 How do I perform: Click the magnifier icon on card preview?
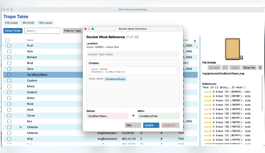click(242, 58)
